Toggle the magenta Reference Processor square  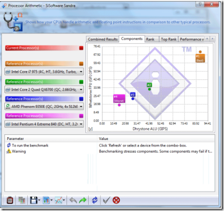coord(81,116)
